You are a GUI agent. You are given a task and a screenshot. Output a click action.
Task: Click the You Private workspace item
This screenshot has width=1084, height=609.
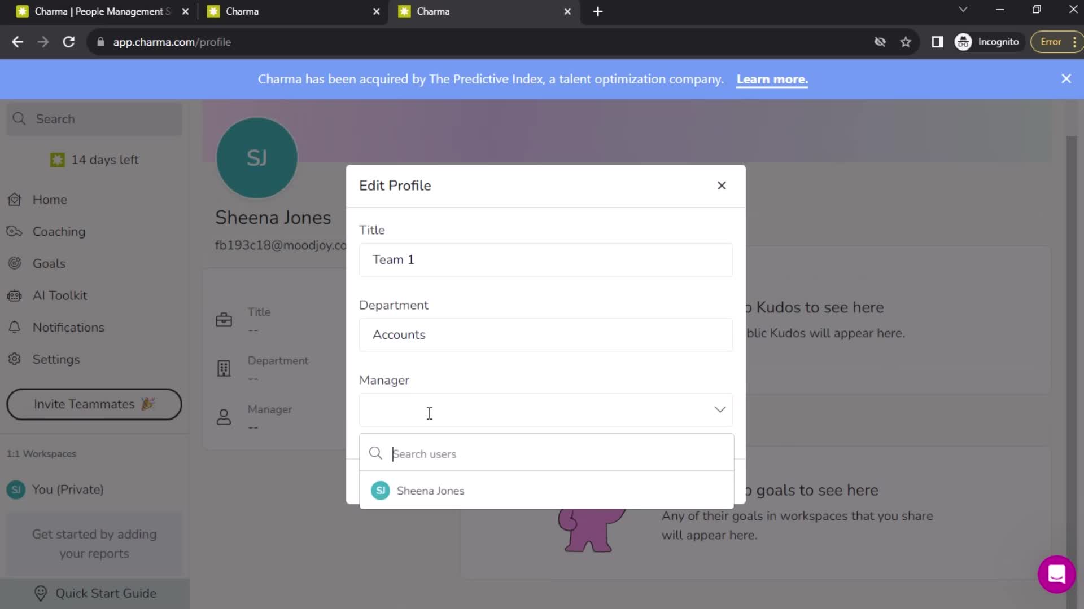(66, 489)
